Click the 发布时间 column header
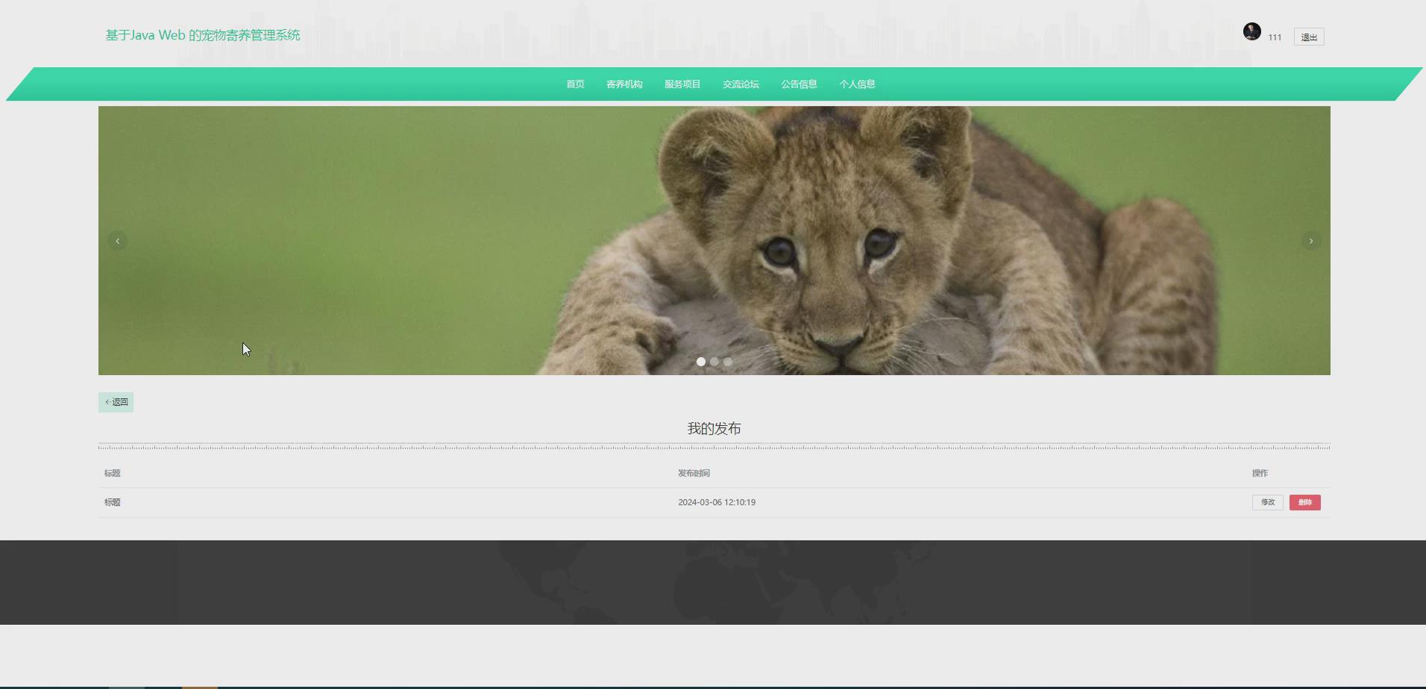The width and height of the screenshot is (1426, 689). point(694,474)
